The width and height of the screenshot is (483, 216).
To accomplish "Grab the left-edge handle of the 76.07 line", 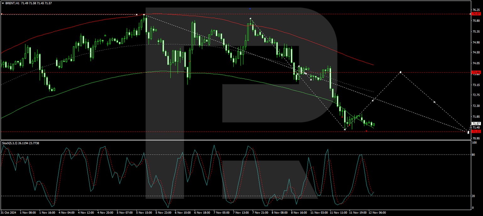I will point(2,14).
